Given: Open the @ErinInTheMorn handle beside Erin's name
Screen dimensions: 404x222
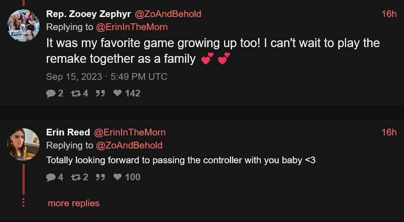Looking at the screenshot, I should 129,132.
